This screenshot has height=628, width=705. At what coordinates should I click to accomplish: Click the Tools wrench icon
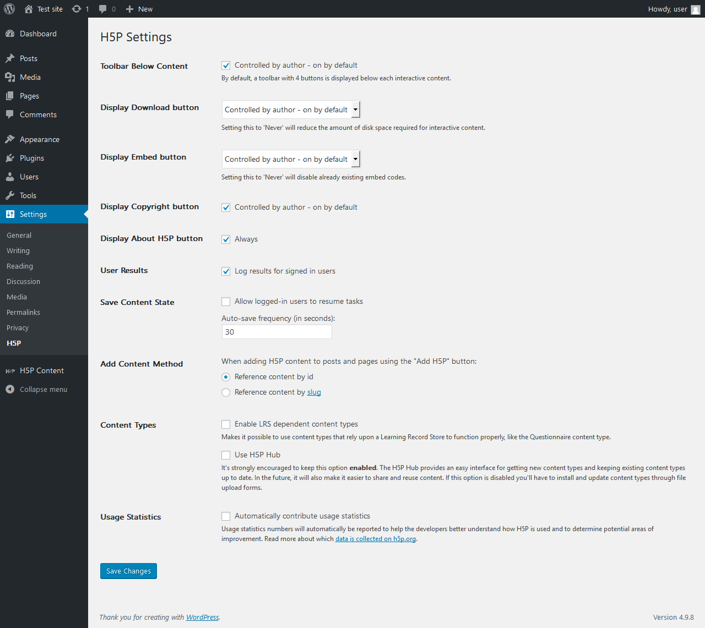(10, 195)
